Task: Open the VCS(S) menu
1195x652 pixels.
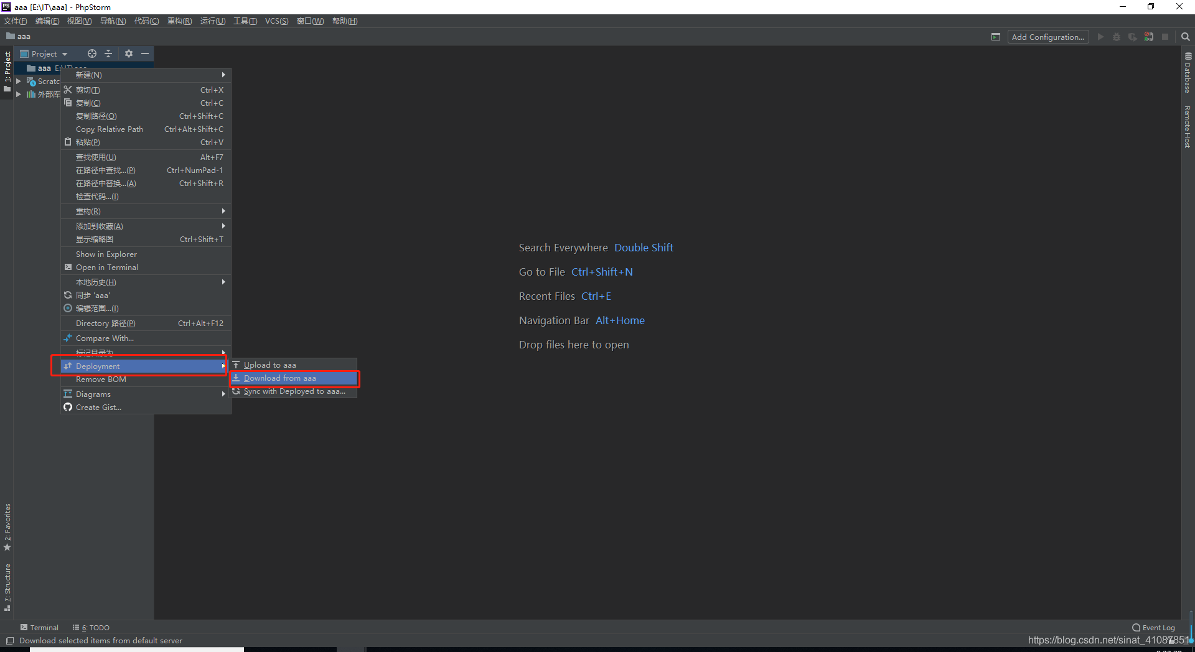Action: click(276, 21)
